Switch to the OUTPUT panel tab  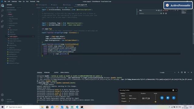click(56, 72)
